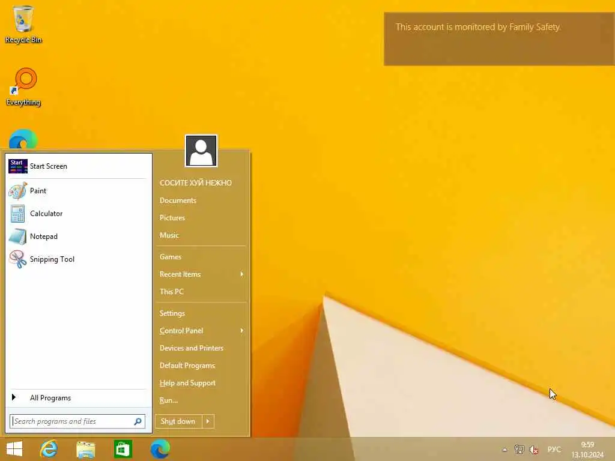The height and width of the screenshot is (461, 615).
Task: Select the Paint label in Start menu
Action: tap(38, 191)
